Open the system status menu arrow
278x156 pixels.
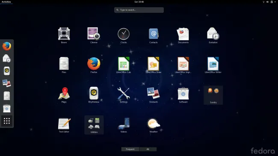point(275,2)
